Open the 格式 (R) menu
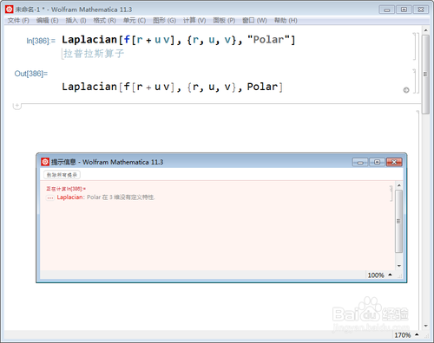 tap(104, 21)
